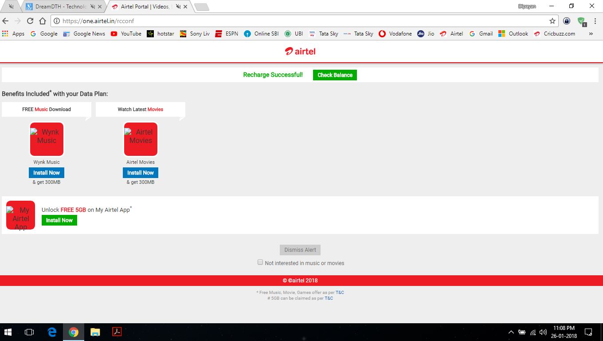
Task: Open the Chrome three-dot menu
Action: (594, 21)
